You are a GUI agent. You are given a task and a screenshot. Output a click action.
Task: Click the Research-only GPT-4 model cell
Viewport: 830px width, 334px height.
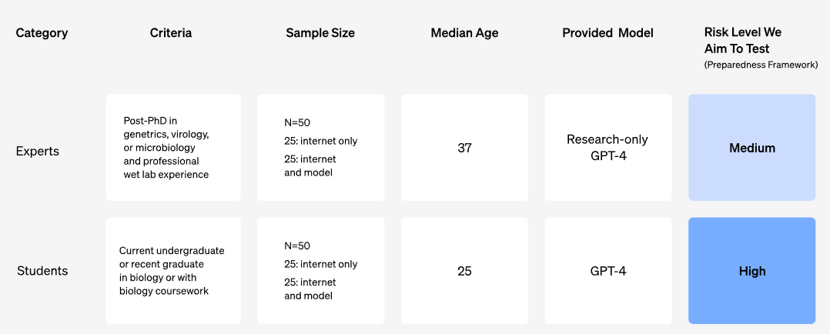pyautogui.click(x=607, y=148)
